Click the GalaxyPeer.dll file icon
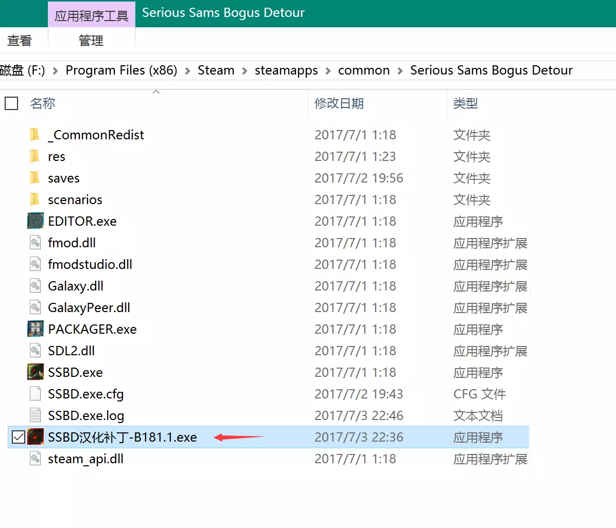The image size is (616, 528). (x=36, y=307)
